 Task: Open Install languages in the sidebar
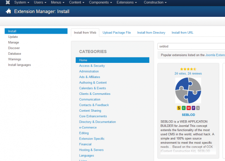[x=19, y=65]
